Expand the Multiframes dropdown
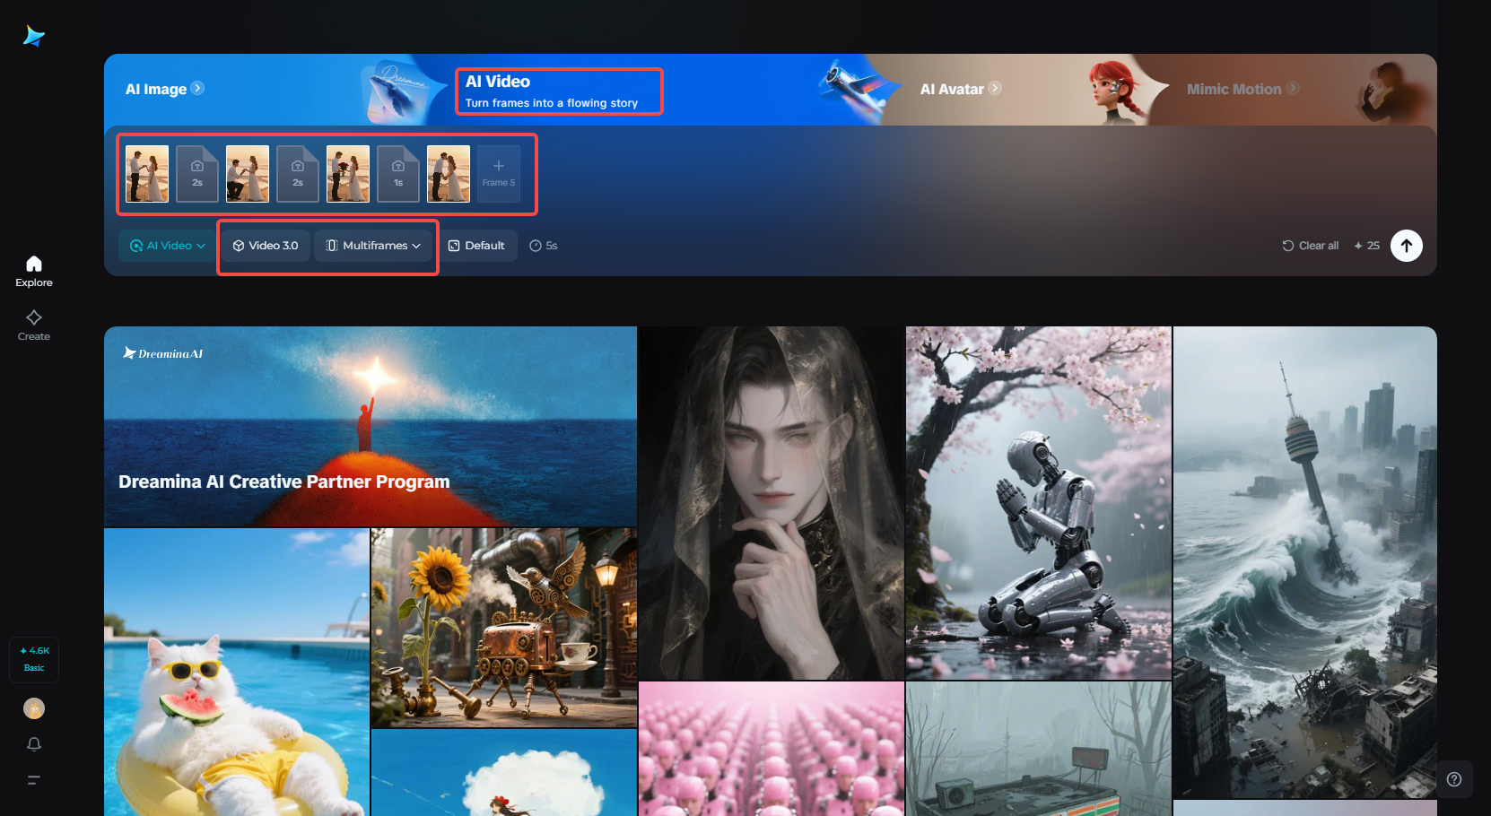The width and height of the screenshot is (1491, 816). click(x=374, y=245)
